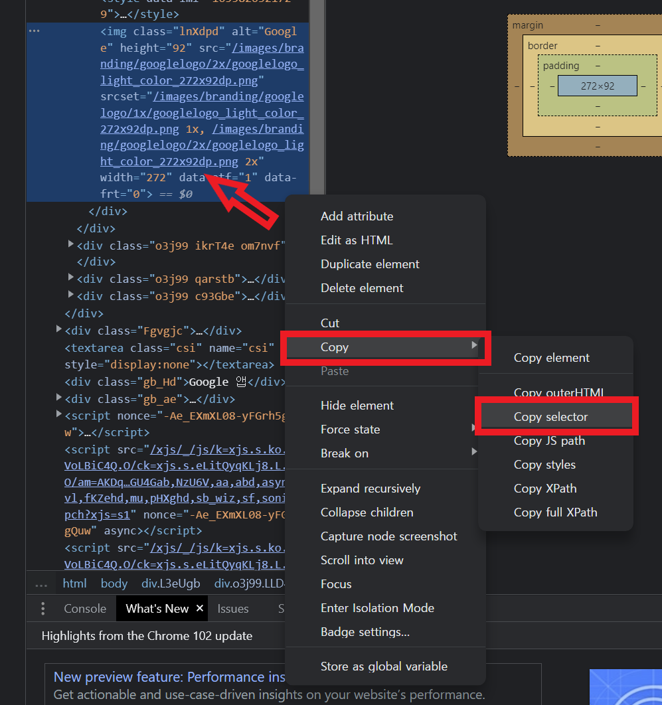Choose Edit as HTML
The height and width of the screenshot is (705, 662).
point(356,240)
